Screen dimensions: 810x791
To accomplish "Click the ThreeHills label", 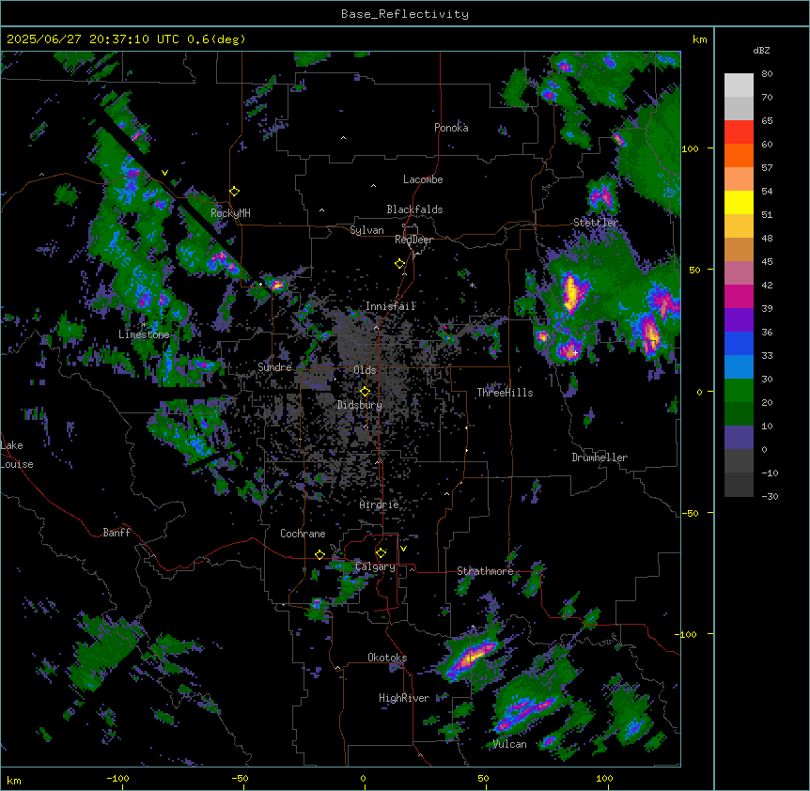I will tap(505, 393).
